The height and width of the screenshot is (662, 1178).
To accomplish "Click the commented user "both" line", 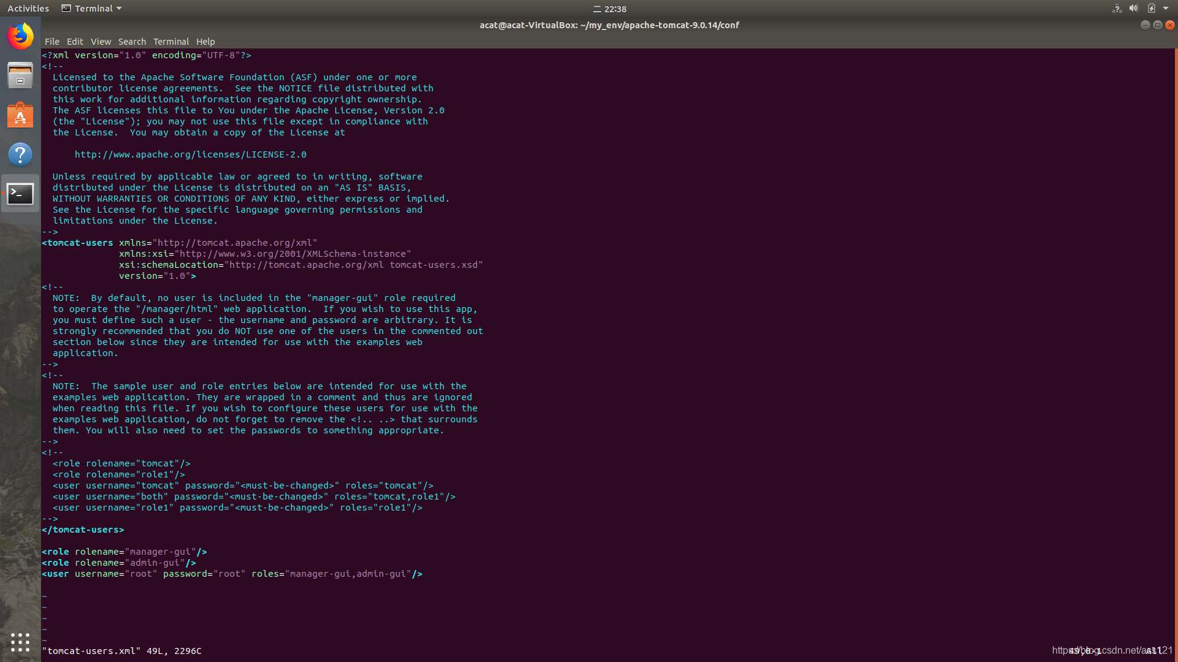I will pyautogui.click(x=254, y=496).
